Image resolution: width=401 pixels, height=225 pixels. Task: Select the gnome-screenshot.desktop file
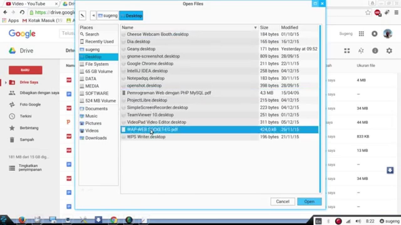click(219, 56)
